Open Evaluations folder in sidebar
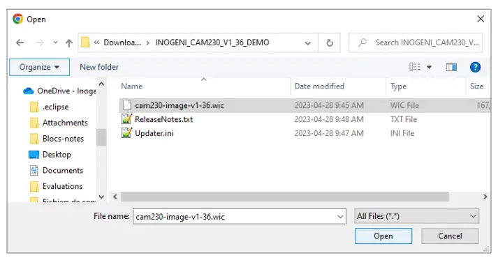The width and height of the screenshot is (498, 260). click(x=63, y=186)
